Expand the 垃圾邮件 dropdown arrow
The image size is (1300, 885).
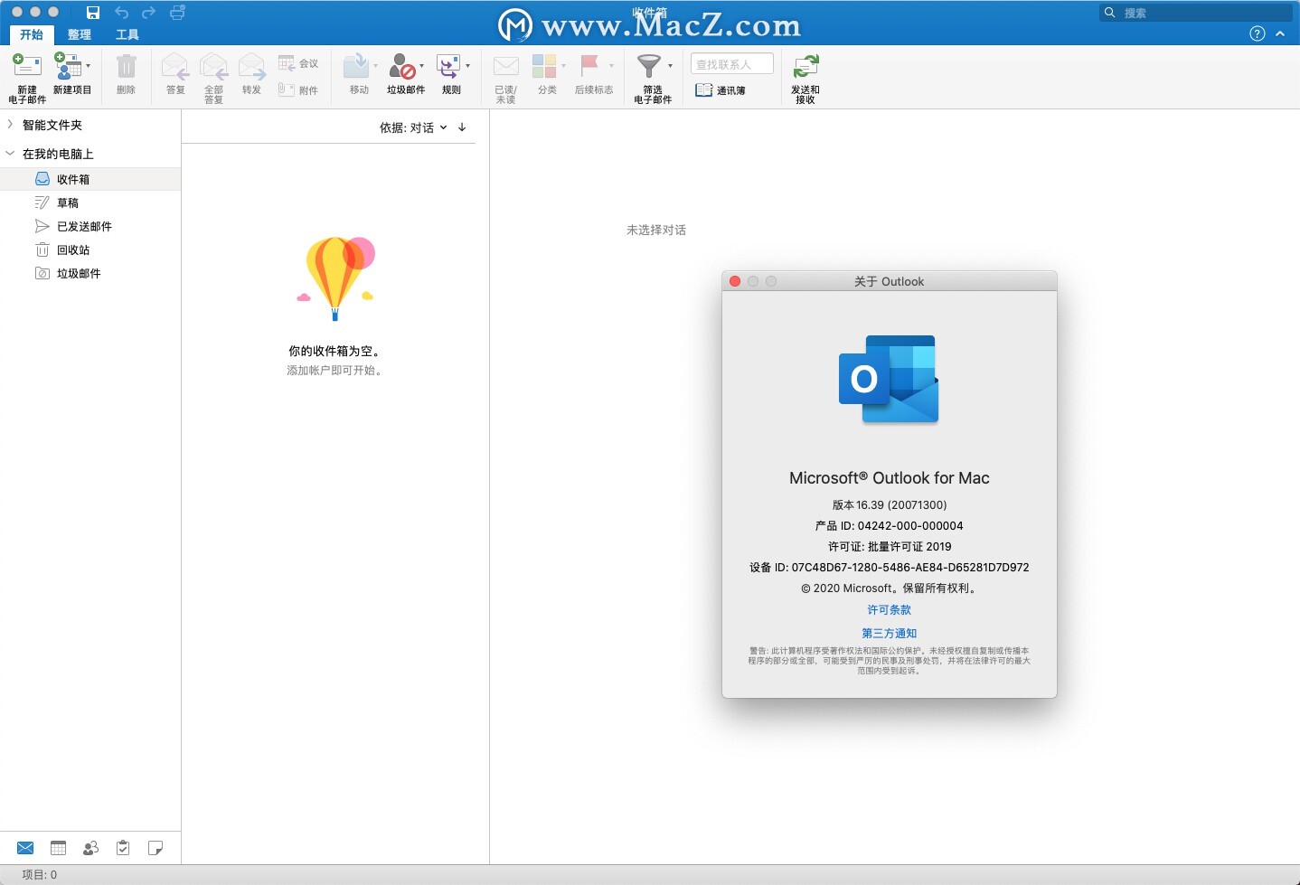pos(421,66)
